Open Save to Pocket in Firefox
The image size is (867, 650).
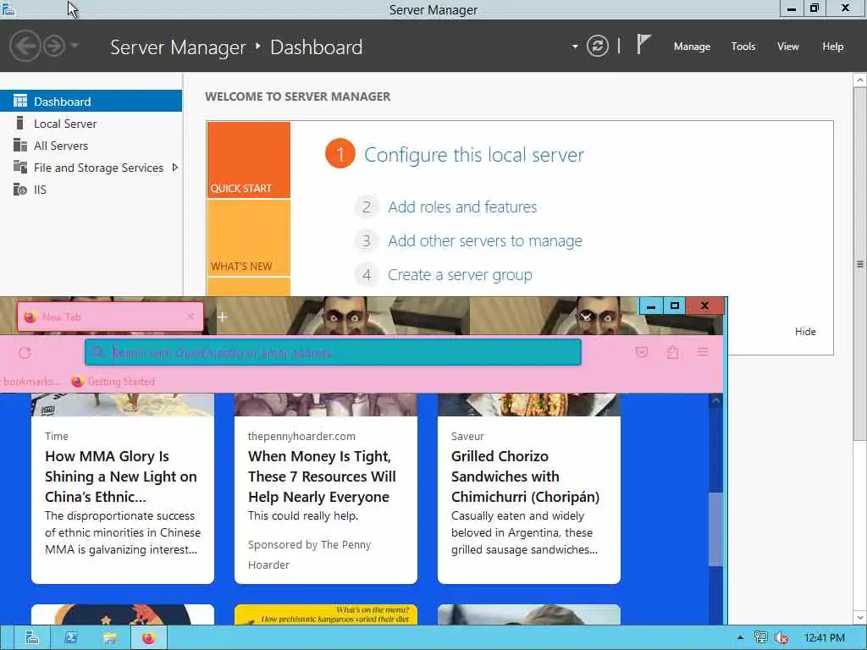click(642, 352)
